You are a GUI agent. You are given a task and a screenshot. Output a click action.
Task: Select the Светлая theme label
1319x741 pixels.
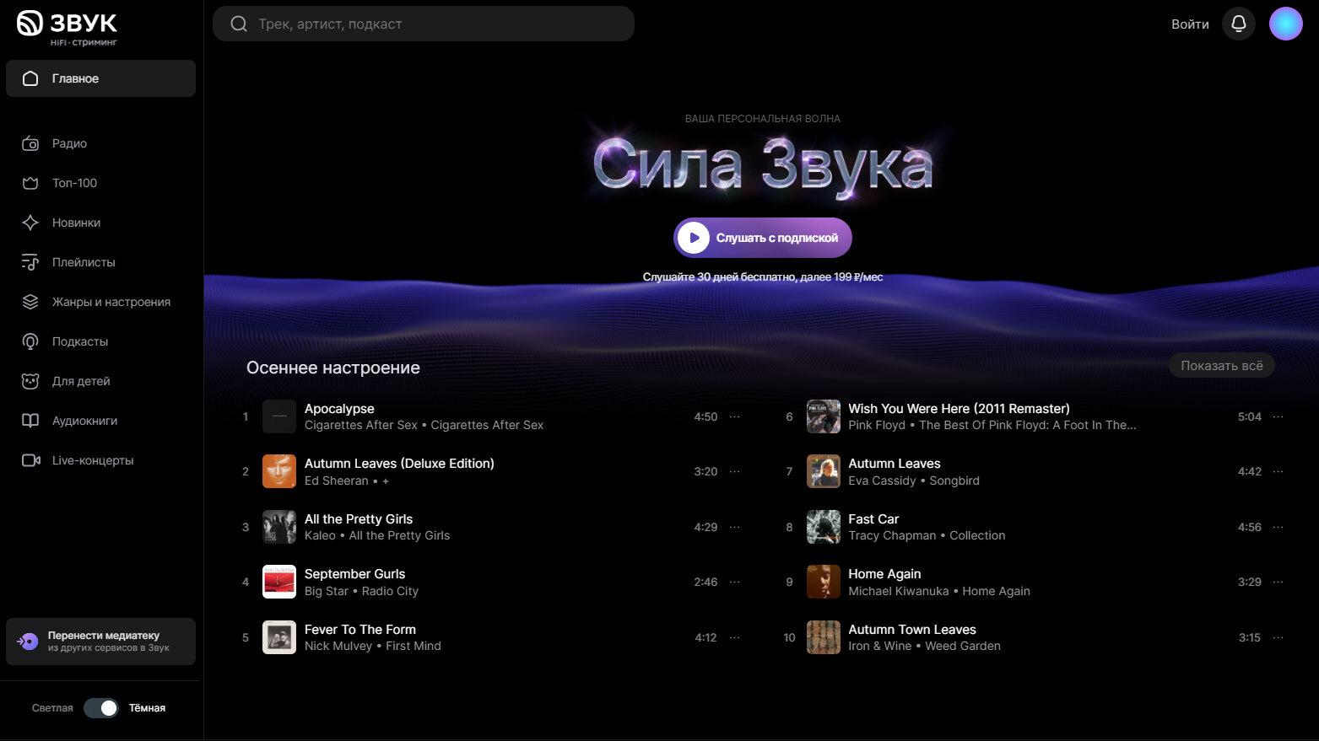(x=52, y=708)
